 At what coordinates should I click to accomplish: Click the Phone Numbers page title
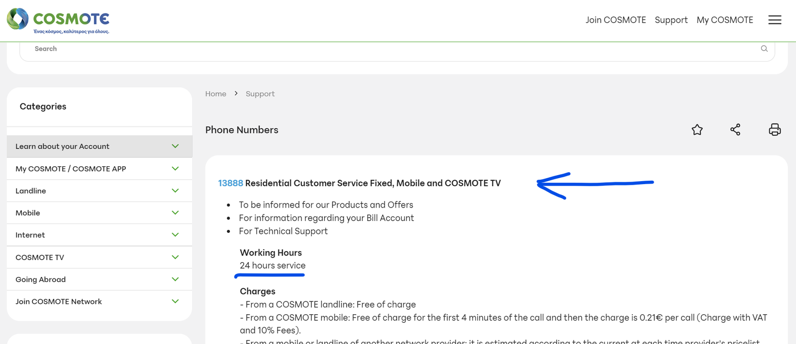242,130
